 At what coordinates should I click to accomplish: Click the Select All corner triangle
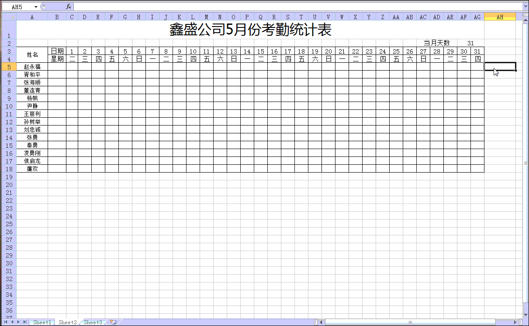[x=8, y=17]
